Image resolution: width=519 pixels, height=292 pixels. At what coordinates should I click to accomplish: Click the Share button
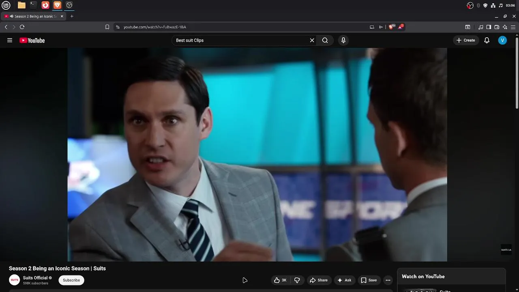pos(318,280)
